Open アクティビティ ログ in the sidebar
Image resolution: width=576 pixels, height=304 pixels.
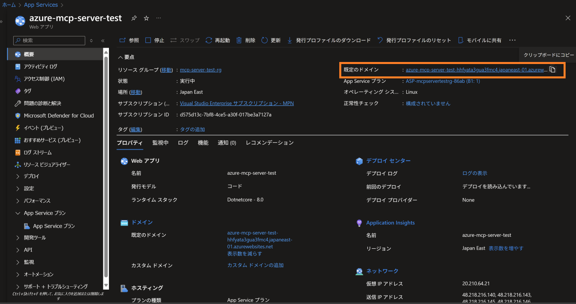(55, 66)
